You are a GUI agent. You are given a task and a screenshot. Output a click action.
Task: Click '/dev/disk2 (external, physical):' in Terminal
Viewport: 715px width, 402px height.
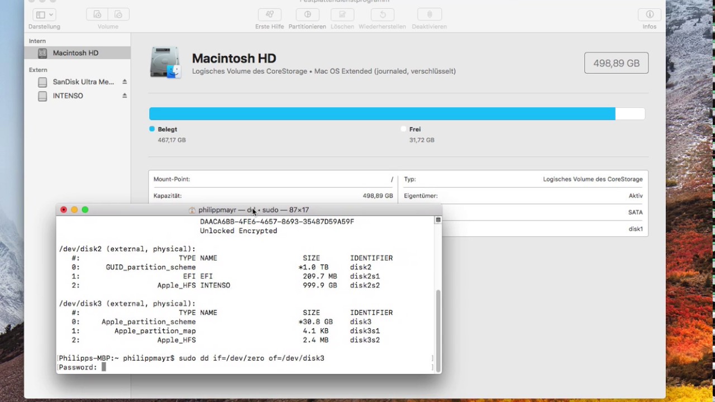pos(127,249)
